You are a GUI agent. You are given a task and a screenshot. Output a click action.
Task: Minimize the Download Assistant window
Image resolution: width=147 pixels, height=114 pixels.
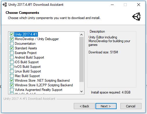[112, 5]
